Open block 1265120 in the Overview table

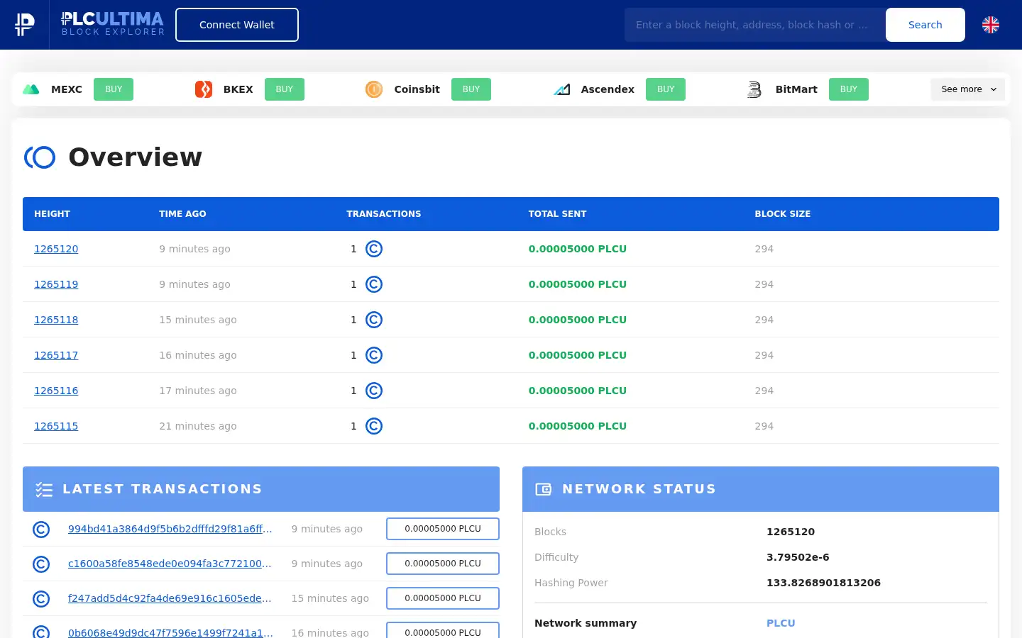pos(56,249)
